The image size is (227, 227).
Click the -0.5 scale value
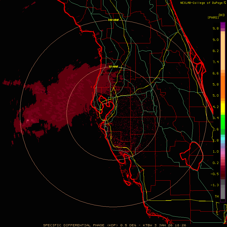pyautogui.click(x=215, y=174)
